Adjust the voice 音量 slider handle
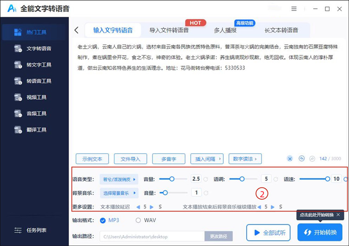The height and width of the screenshot is (246, 349). tap(172, 179)
